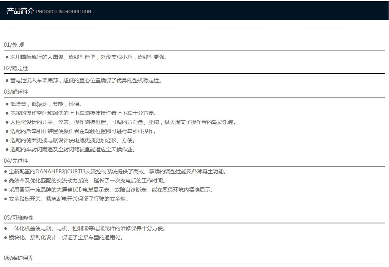The height and width of the screenshot is (267, 389).
Task: Click the line about 半封闭雨蓬及全封闭驾驶室
Action: [x=71, y=150]
